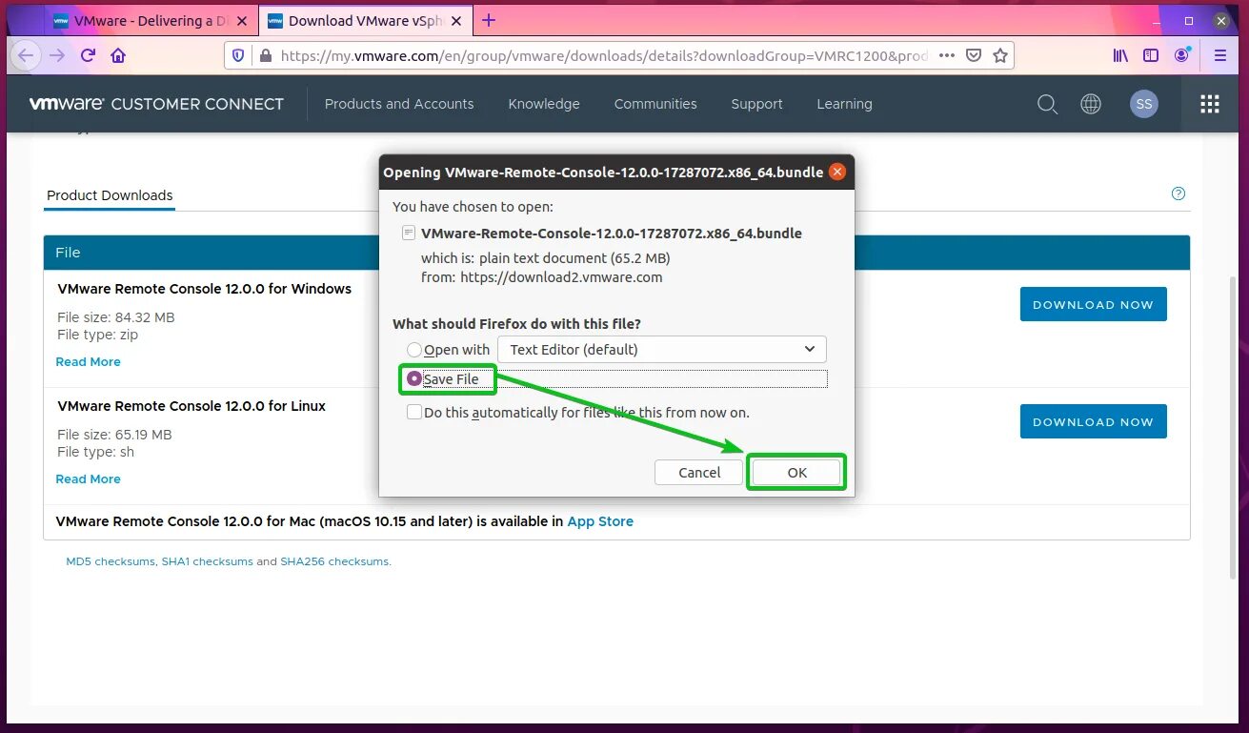This screenshot has height=733, width=1249.
Task: Click the globe language icon
Action: tap(1090, 104)
